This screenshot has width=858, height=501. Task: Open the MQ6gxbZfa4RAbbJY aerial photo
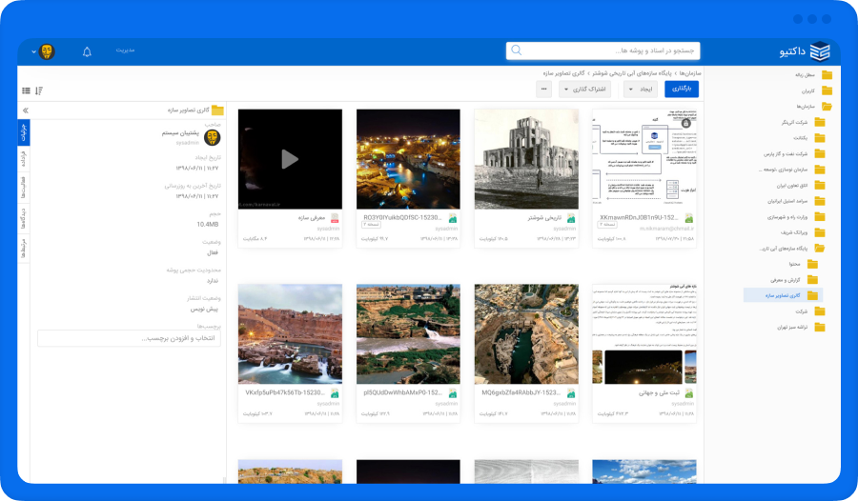click(526, 334)
